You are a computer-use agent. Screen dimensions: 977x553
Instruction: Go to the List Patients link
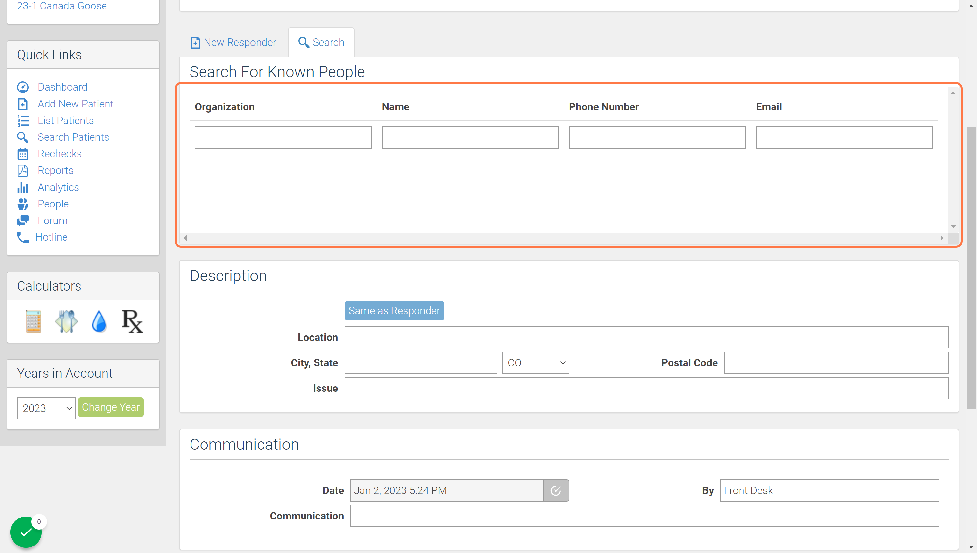click(x=66, y=121)
